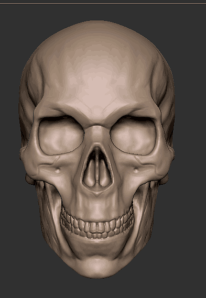Viewport: 206px width, 298px height.
Task: Select the chin of the skull model
Action: [x=97, y=266]
